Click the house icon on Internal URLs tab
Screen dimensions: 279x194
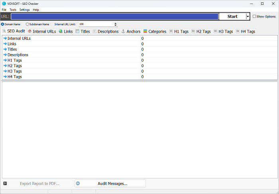pos(29,31)
